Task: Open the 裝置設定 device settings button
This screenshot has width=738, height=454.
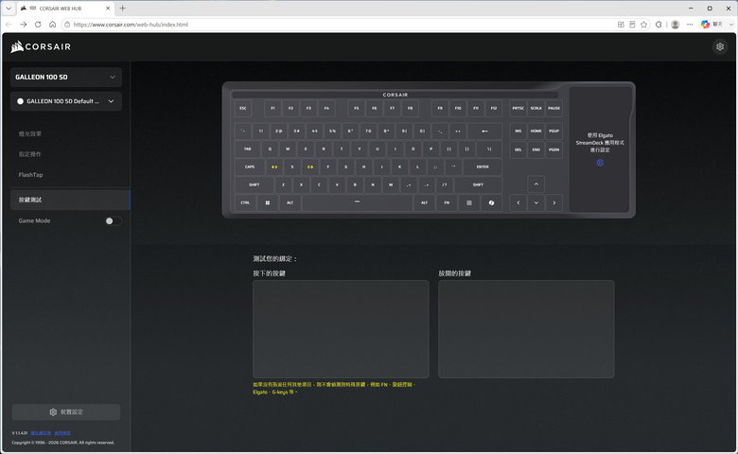Action: coord(66,412)
